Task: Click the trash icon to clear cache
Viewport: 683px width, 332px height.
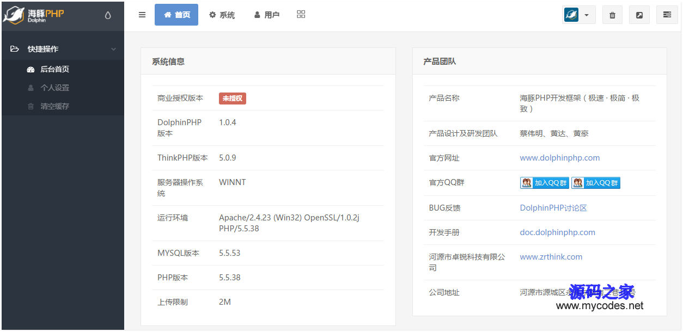Action: [x=612, y=15]
